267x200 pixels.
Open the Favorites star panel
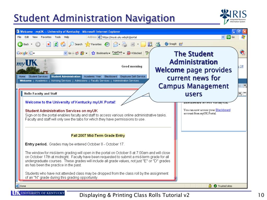[x=93, y=44]
